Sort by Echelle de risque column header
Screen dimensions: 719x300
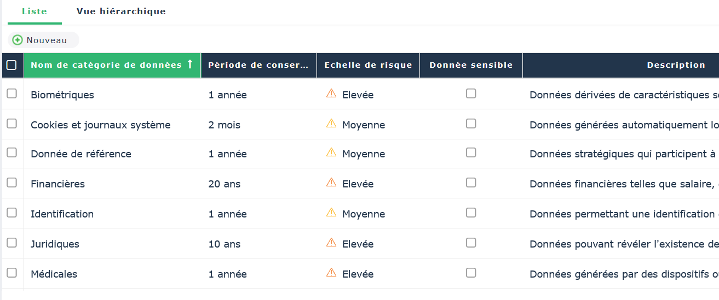tap(368, 65)
